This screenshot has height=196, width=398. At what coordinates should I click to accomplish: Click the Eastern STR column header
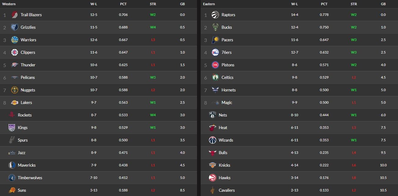pos(354,4)
